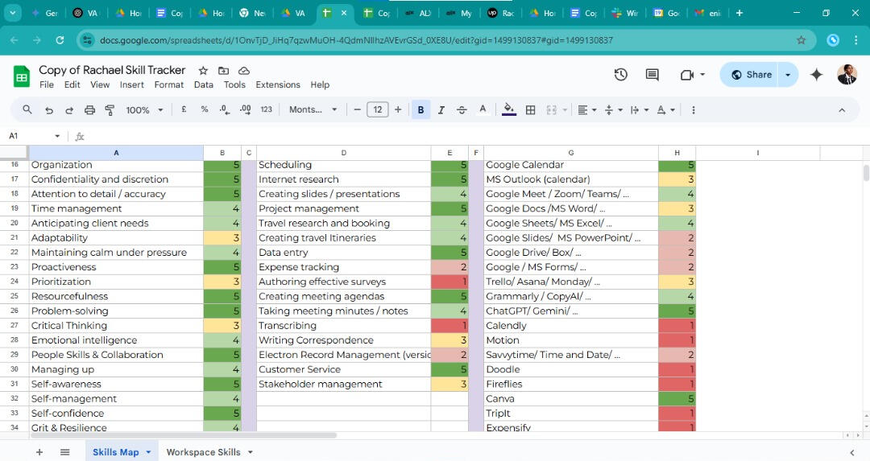Open the comments panel icon

(x=652, y=75)
